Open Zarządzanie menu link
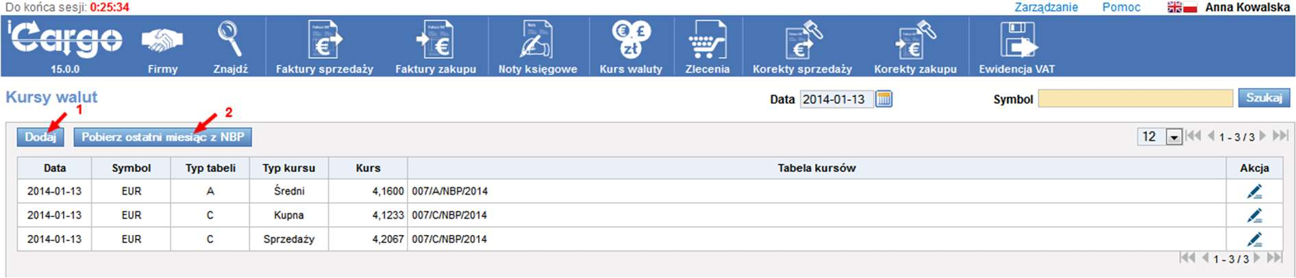The width and height of the screenshot is (1296, 278). click(x=1046, y=8)
